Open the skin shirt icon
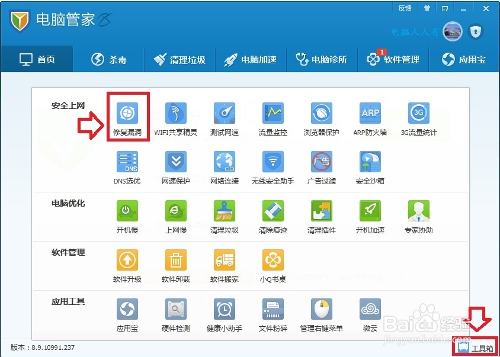This screenshot has width=500, height=357. point(427,9)
